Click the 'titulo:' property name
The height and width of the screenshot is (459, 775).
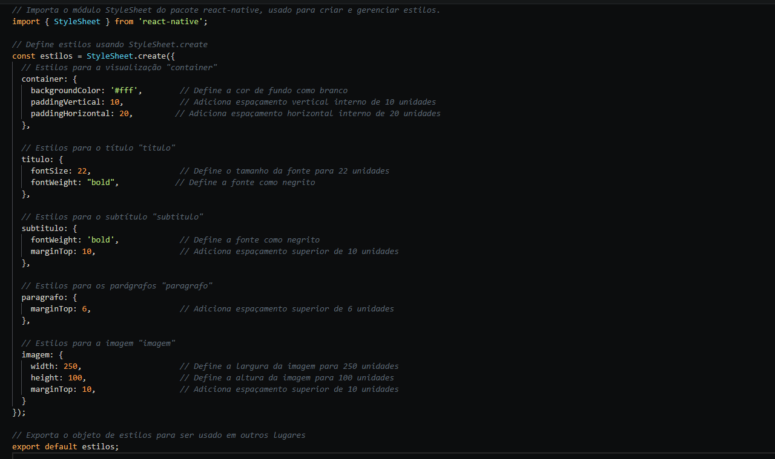(38, 160)
